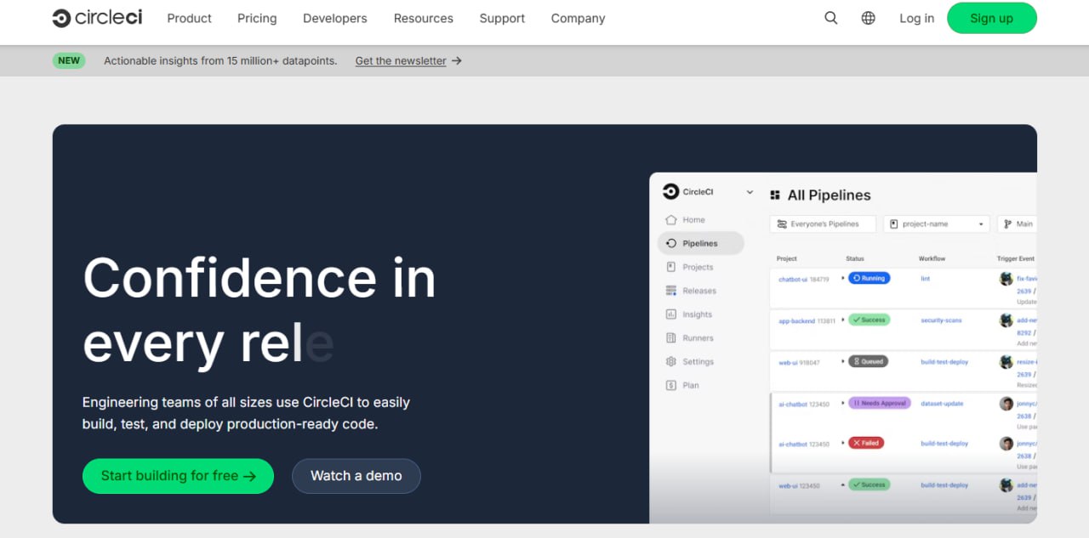Click the avatar in the dataset-update row
1089x538 pixels.
pyautogui.click(x=1006, y=404)
